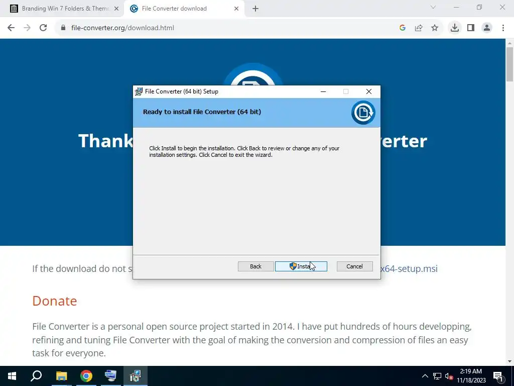The height and width of the screenshot is (386, 514).
Task: Close the File Converter Setup dialog
Action: pyautogui.click(x=369, y=91)
